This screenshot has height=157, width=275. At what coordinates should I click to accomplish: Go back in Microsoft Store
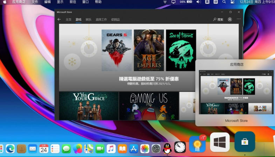pos(59,20)
